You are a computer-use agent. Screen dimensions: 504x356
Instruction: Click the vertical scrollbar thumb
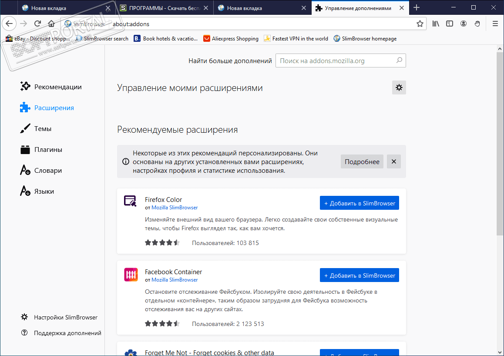click(500, 144)
